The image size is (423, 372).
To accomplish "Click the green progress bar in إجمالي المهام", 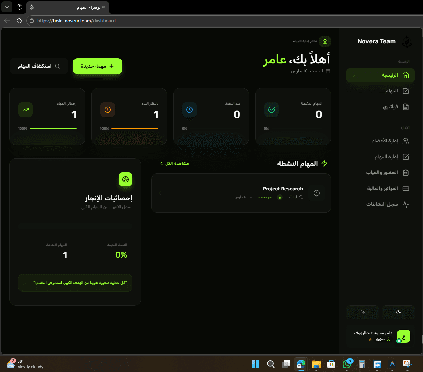I will coord(53,128).
